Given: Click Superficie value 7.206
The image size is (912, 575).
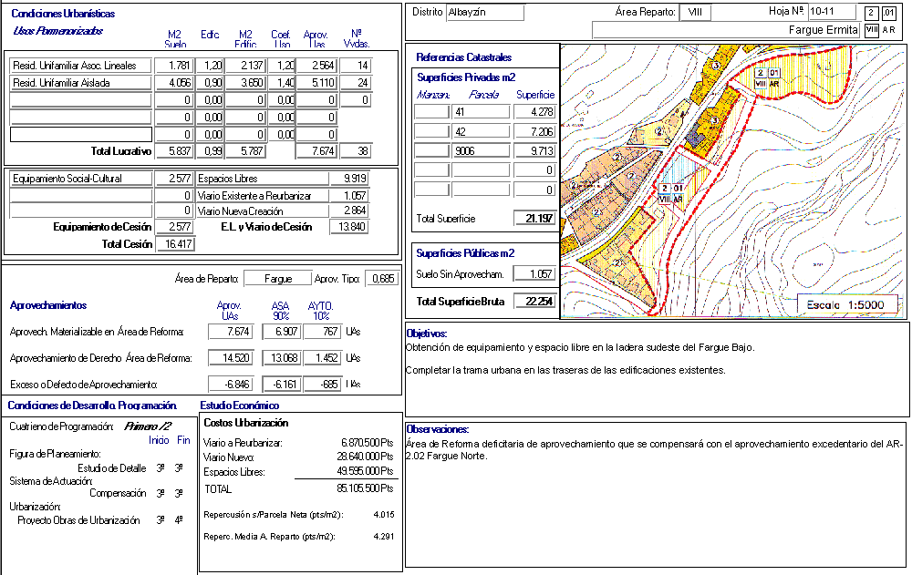Looking at the screenshot, I should [534, 132].
